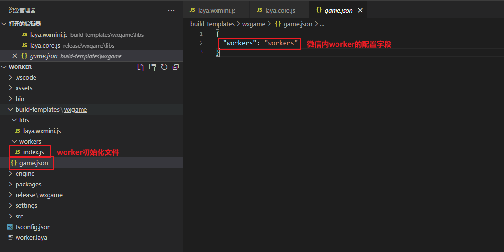Image resolution: width=504 pixels, height=252 pixels.
Task: Switch to laya.wxmini.js editor tab
Action: 217,10
